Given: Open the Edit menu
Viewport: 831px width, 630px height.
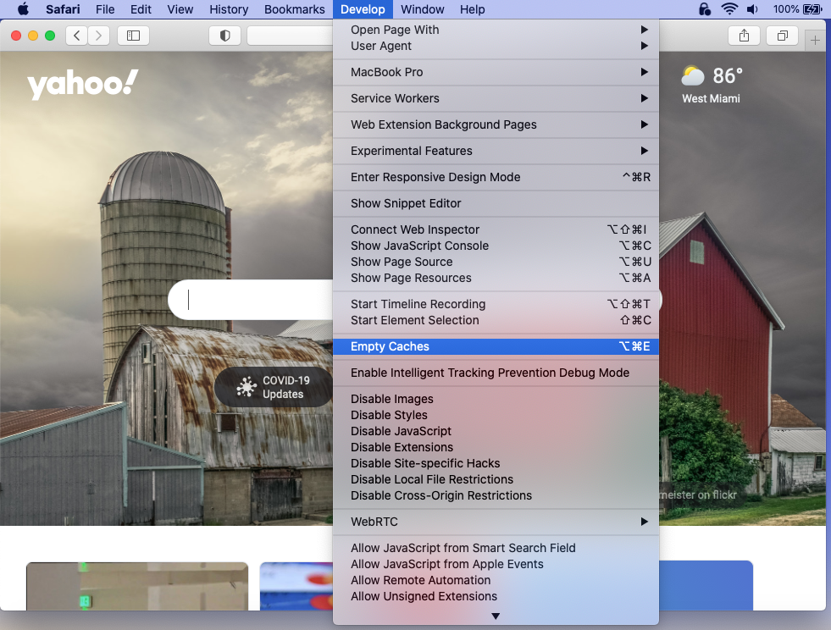Looking at the screenshot, I should tap(141, 9).
